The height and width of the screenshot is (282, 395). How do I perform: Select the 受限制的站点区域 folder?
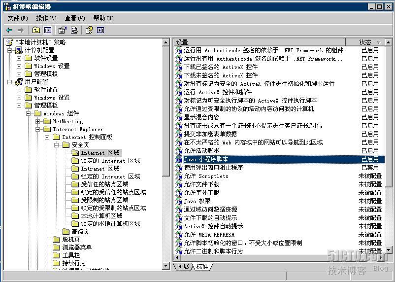pyautogui.click(x=104, y=200)
